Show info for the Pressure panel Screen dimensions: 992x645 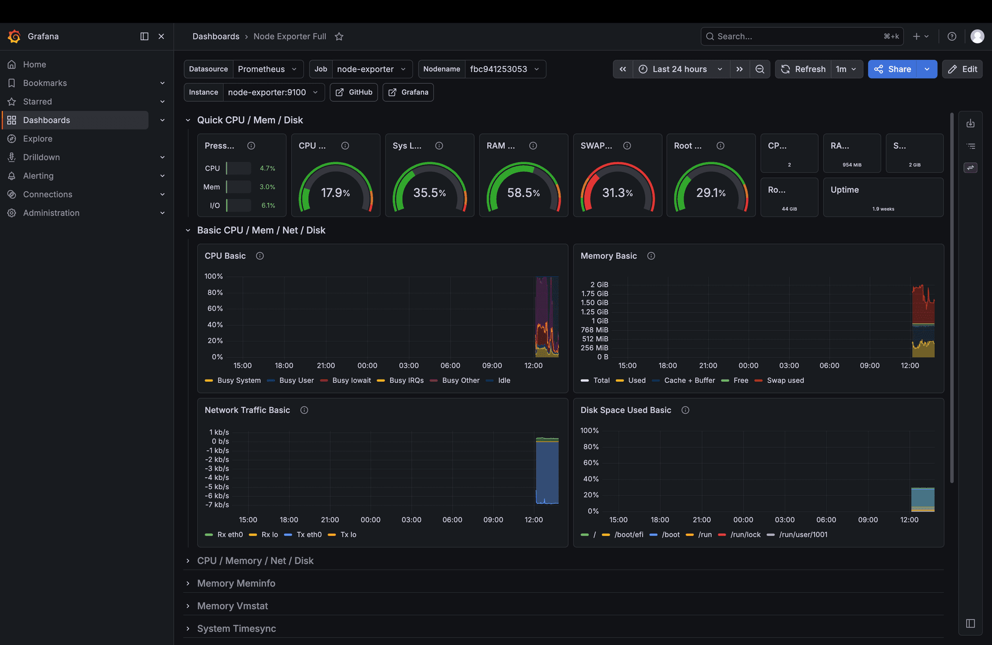tap(251, 146)
